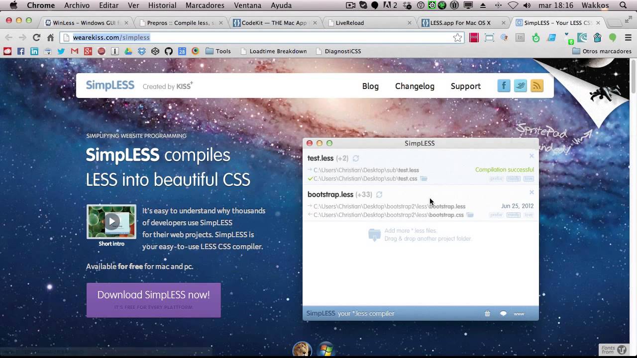Click the window resizer extension icon
Viewport: 637px width, 358px height.
(x=489, y=38)
